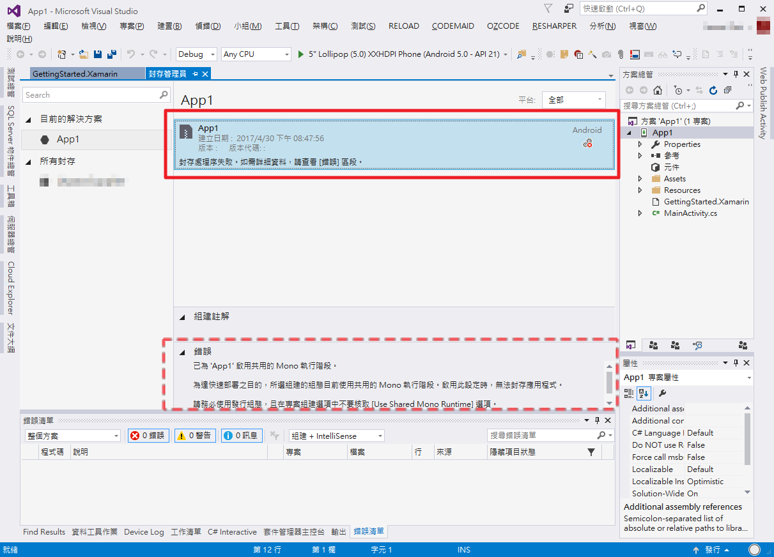Click the Navigate Backward toolbar arrow
Viewport: 774px width, 557px height.
coord(20,54)
